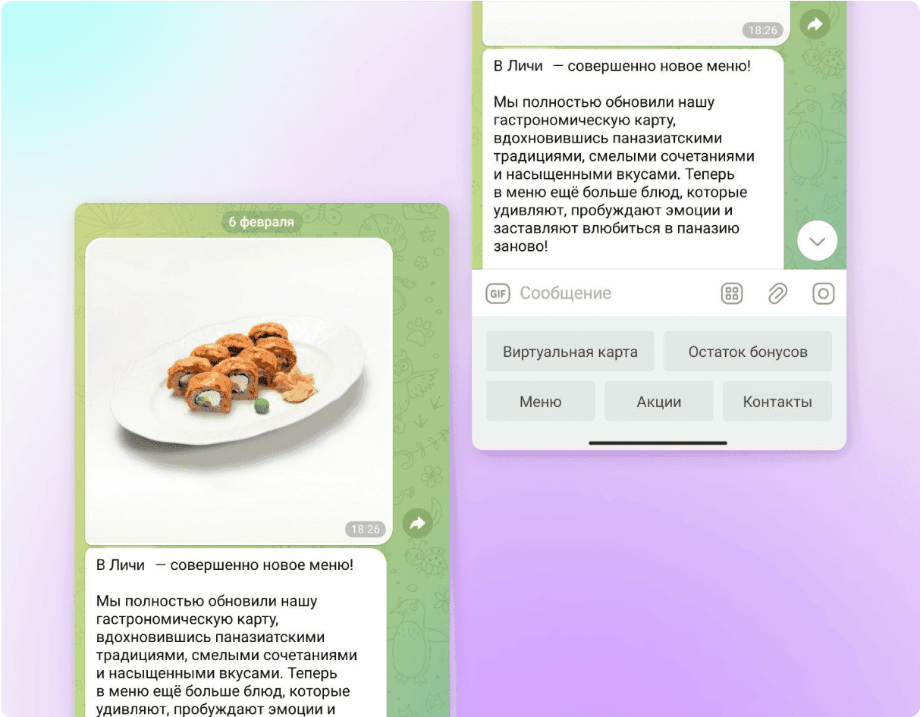Viewport: 920px width, 717px height.
Task: Open the sushi roll photo
Action: pos(239,391)
